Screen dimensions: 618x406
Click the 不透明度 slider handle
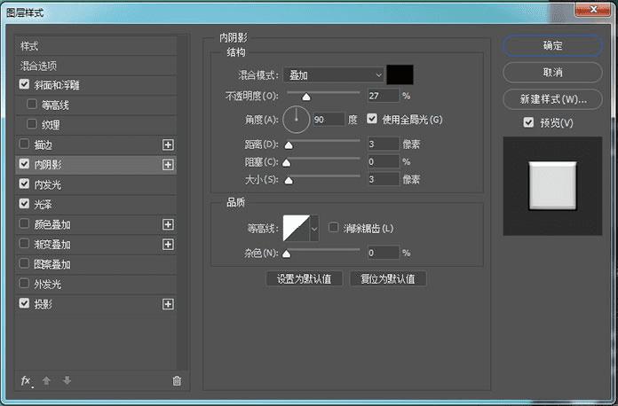(305, 97)
